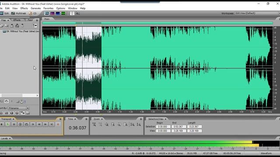280x157 pixels.
Task: Toggle Show Audio Files filter button
Action: pyautogui.click(x=2, y=113)
